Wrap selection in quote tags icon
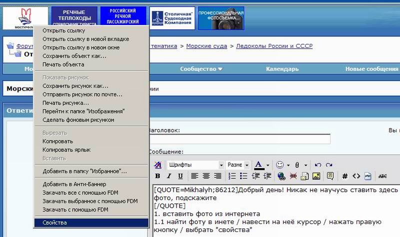This screenshot has width=400, height=237. (x=330, y=176)
